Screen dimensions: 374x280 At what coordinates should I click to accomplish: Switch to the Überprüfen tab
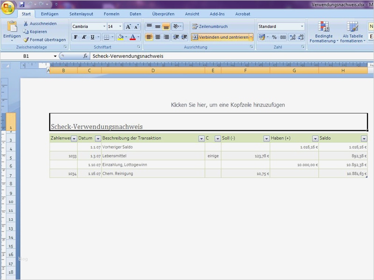(163, 14)
